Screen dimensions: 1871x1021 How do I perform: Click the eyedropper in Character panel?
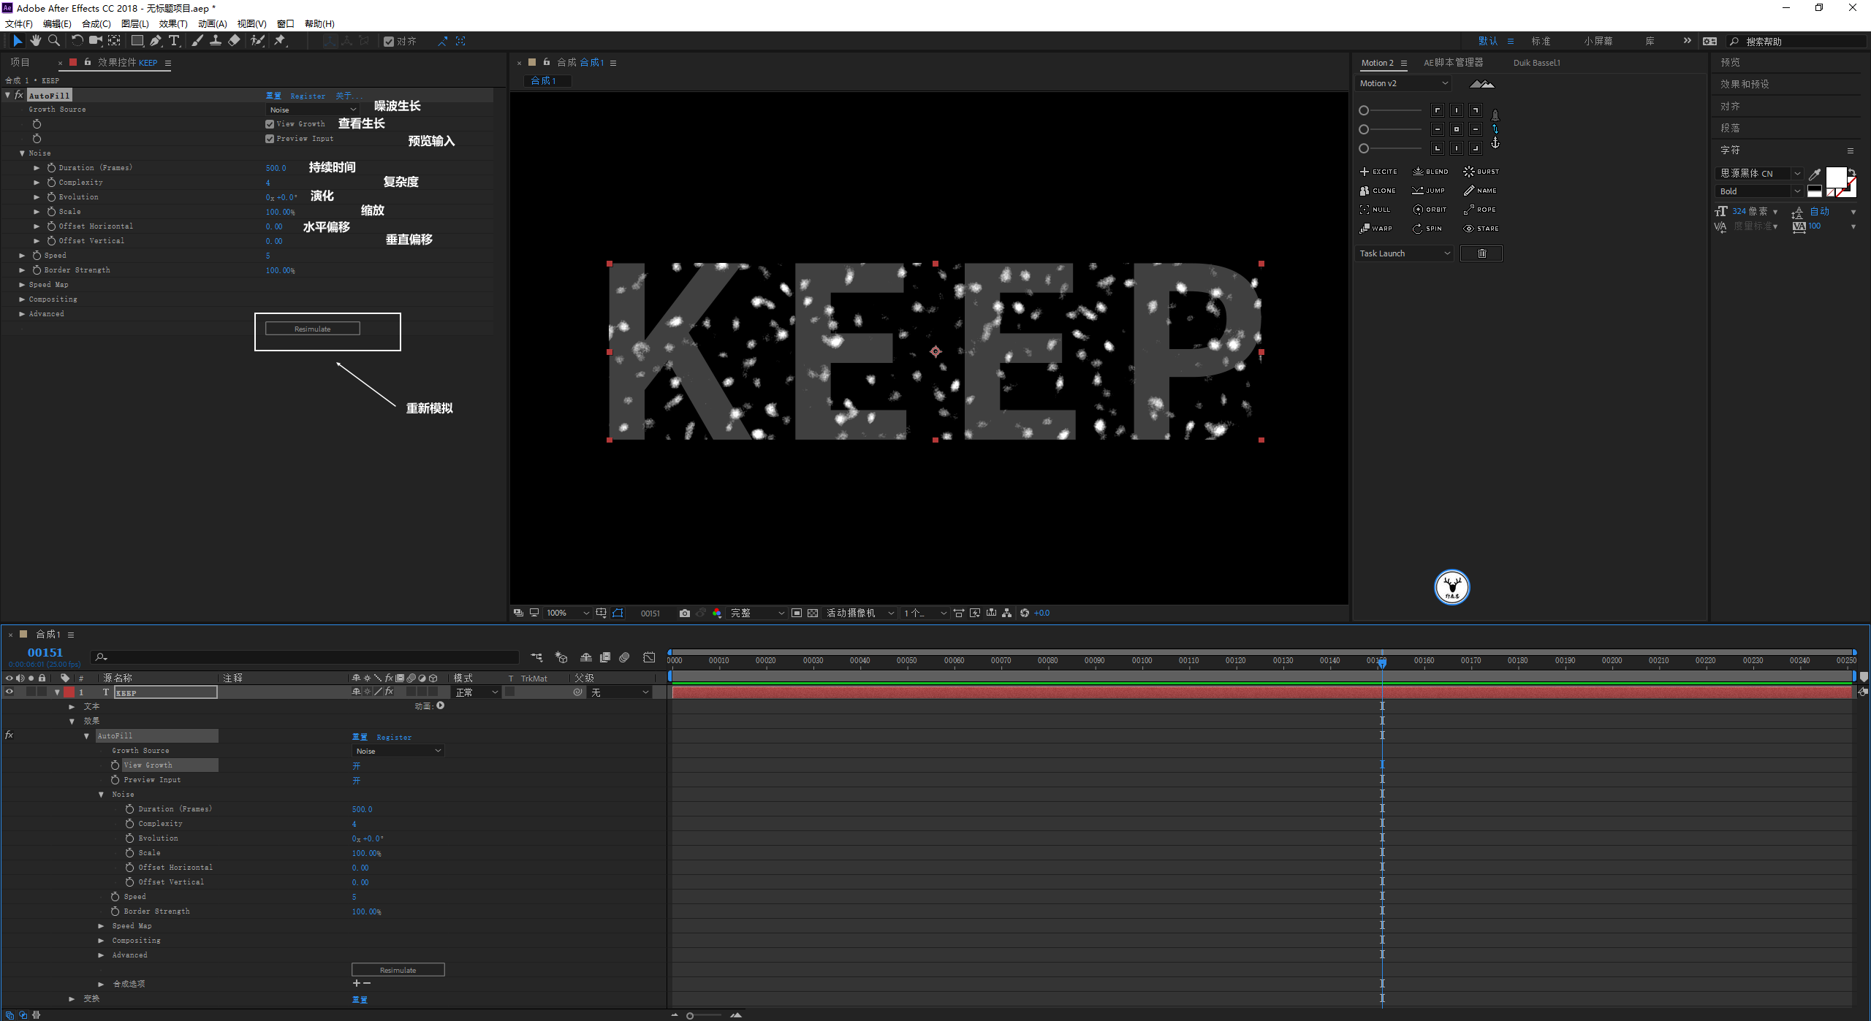pyautogui.click(x=1814, y=174)
